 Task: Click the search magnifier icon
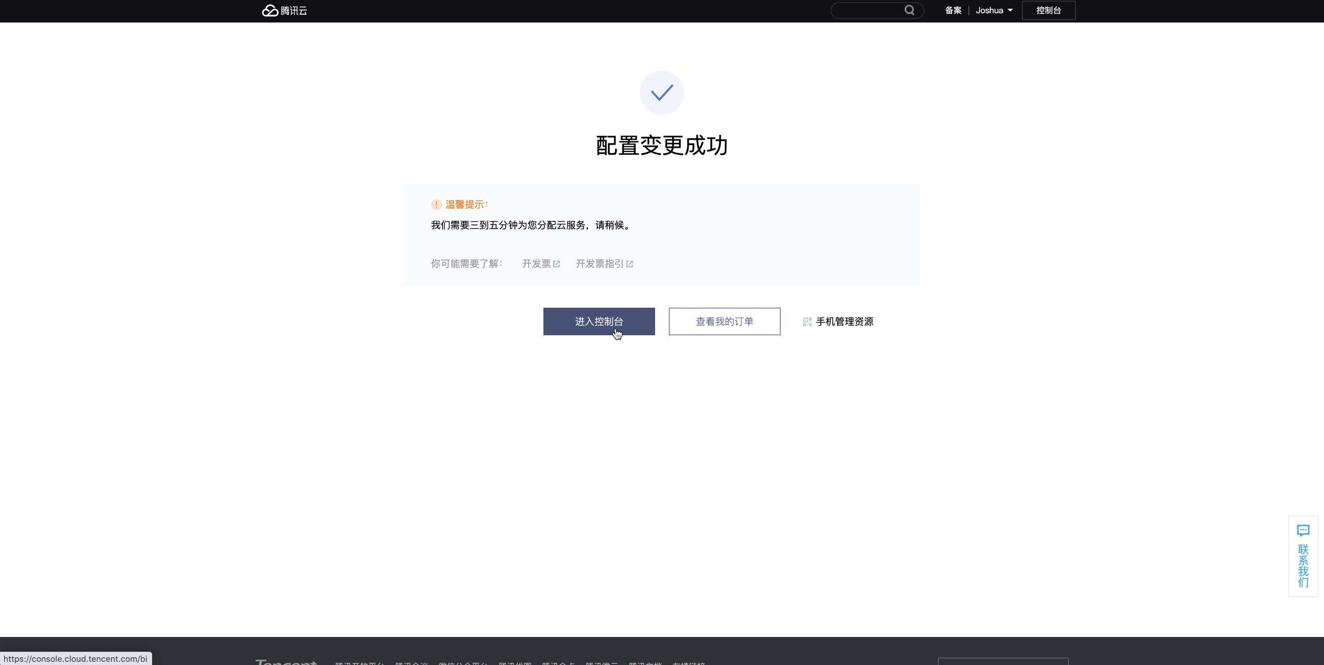click(x=909, y=10)
